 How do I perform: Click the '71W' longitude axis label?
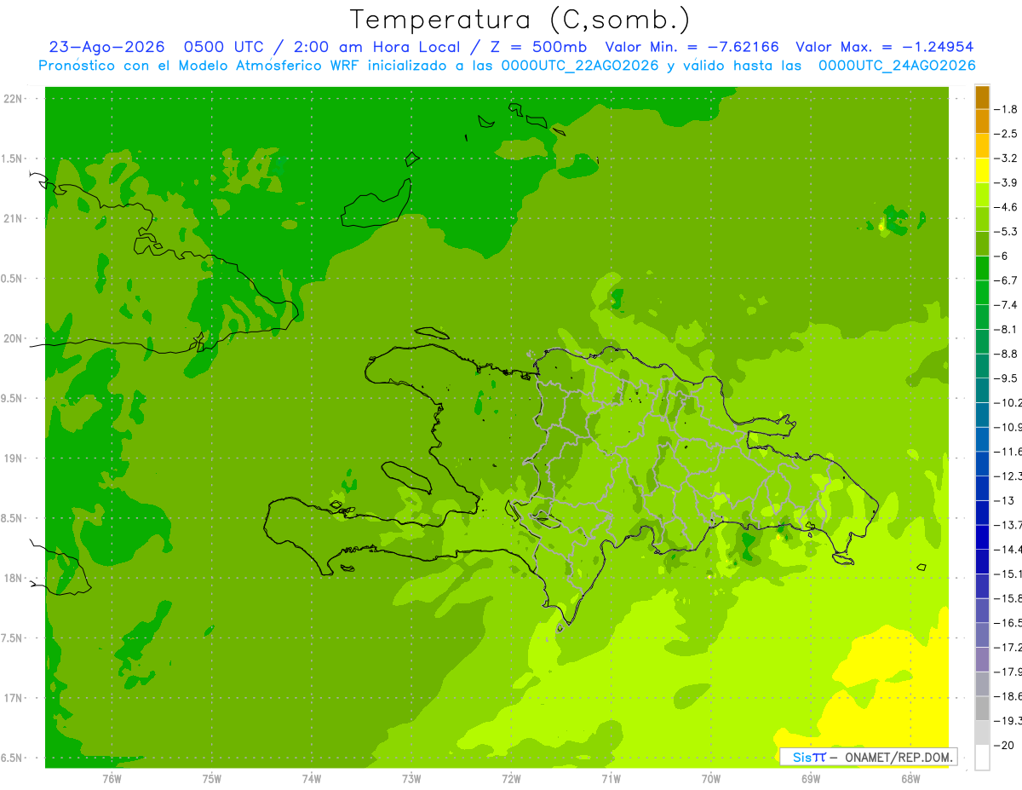click(611, 778)
